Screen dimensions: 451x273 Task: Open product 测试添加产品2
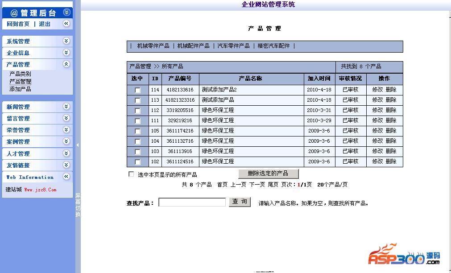point(219,90)
